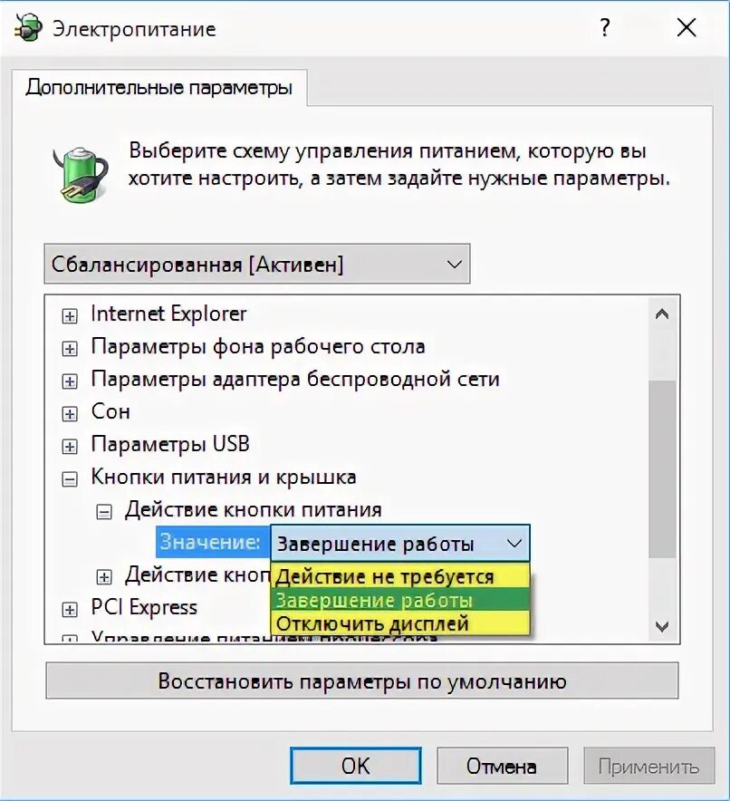The height and width of the screenshot is (801, 730).
Task: Toggle the Завершение работы value combo box arrow
Action: point(514,544)
